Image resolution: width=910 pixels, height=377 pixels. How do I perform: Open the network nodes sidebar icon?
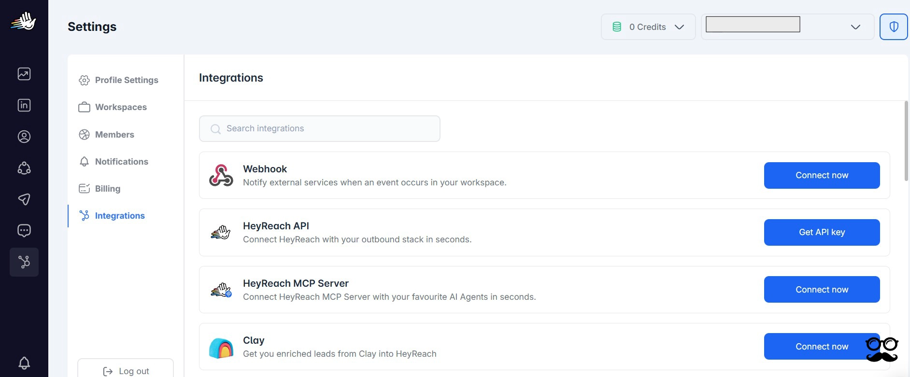(x=24, y=168)
